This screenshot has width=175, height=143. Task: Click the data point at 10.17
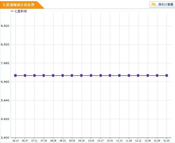(x=101, y=76)
